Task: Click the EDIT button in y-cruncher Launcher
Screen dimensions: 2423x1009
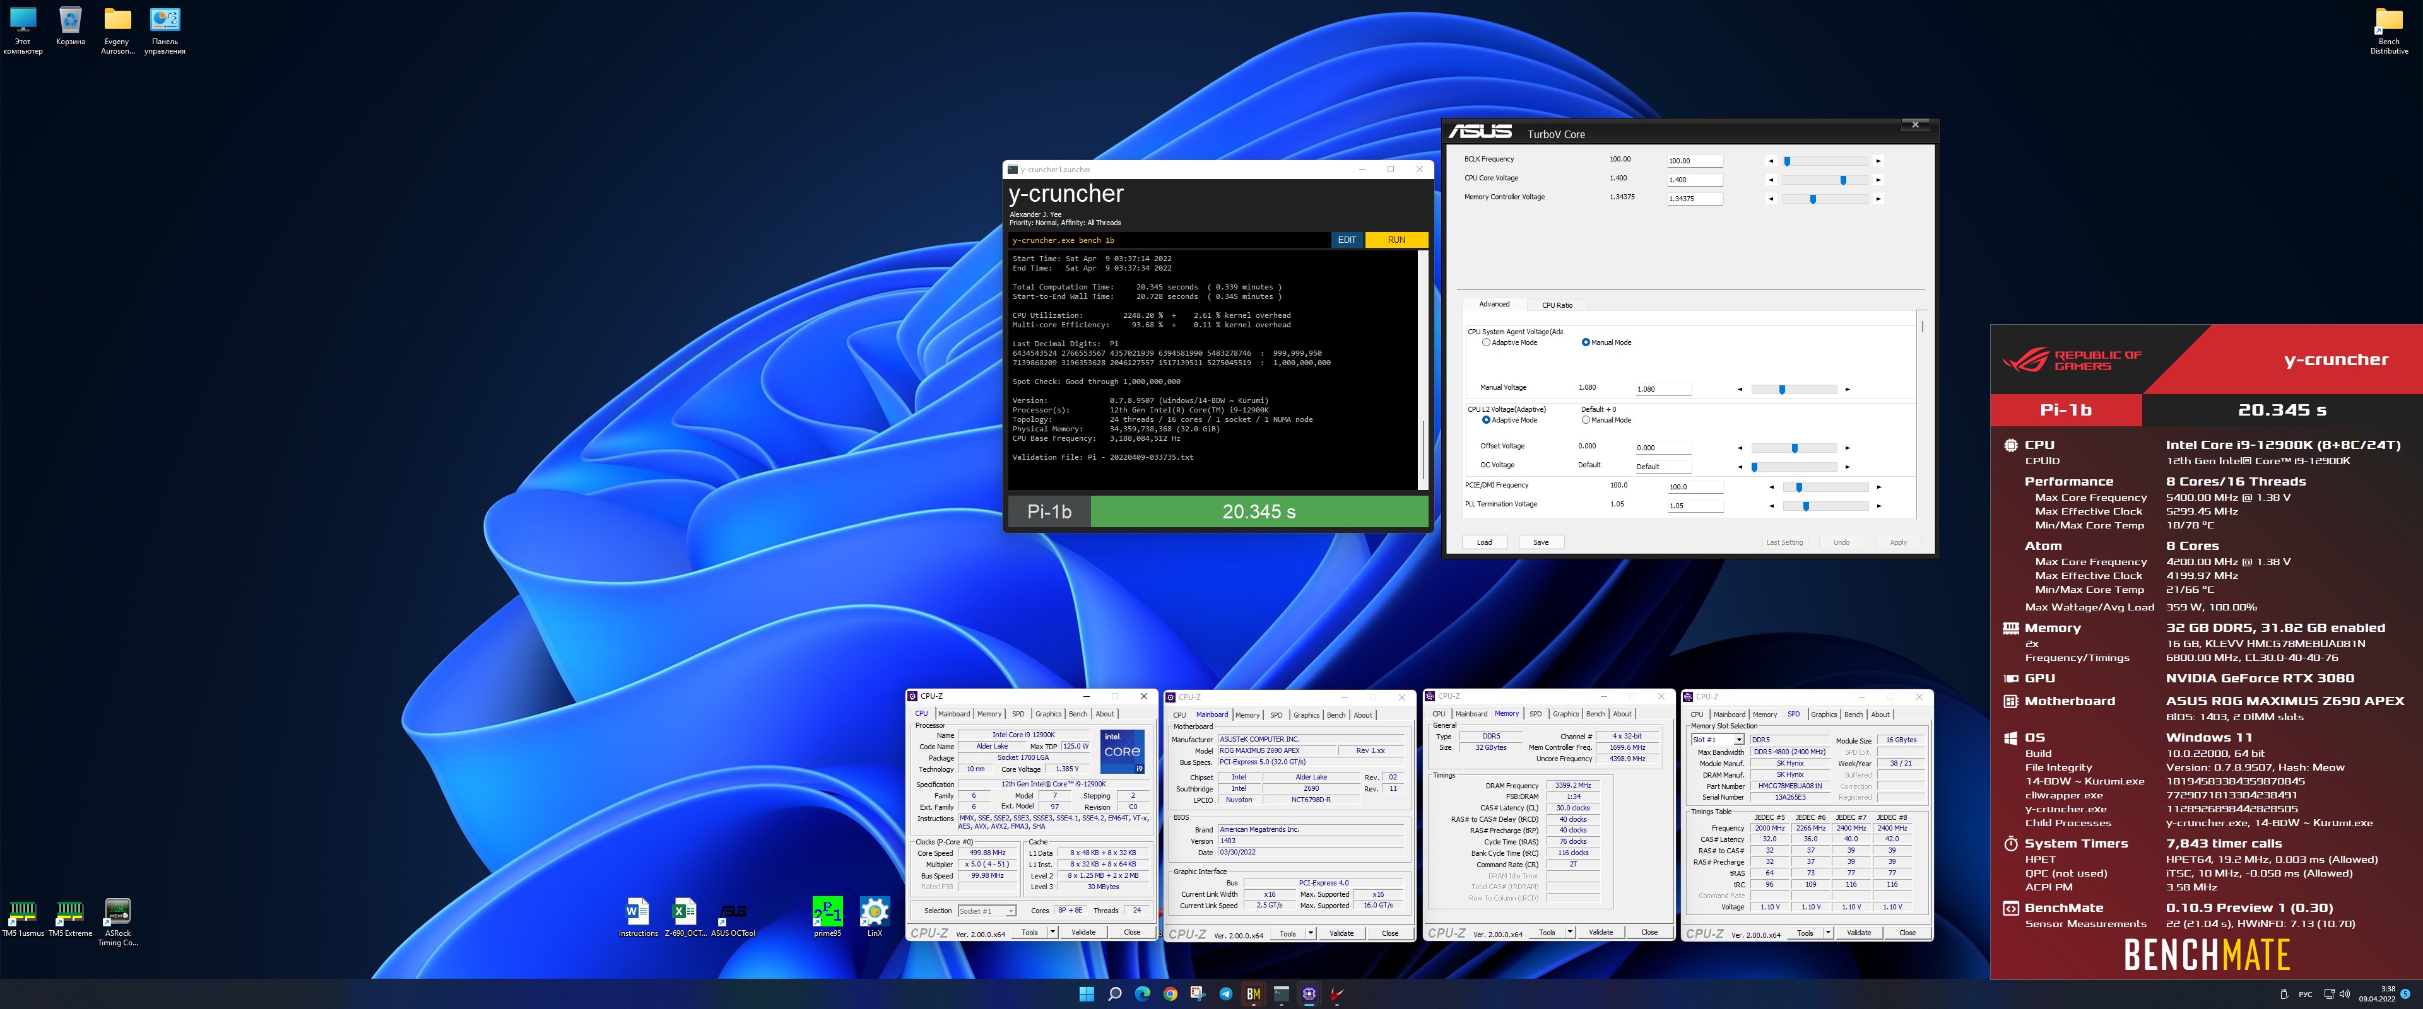Action: pyautogui.click(x=1347, y=240)
